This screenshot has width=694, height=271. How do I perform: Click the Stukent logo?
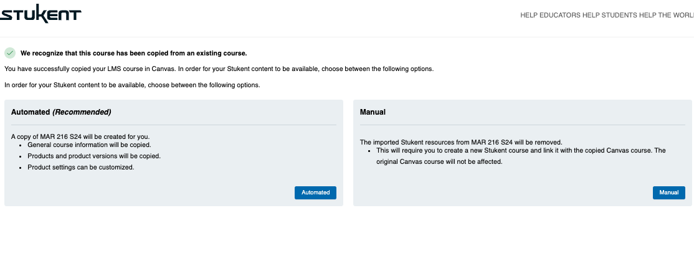[x=40, y=15]
